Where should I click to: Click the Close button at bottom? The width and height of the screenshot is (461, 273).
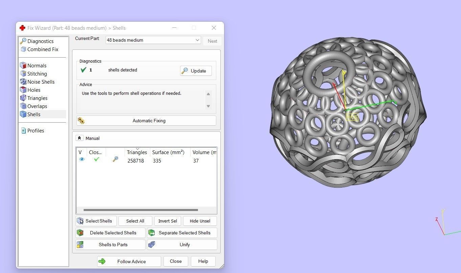(176, 261)
